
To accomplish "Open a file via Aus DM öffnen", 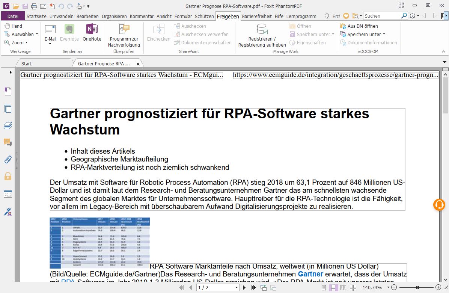I will pos(359,26).
